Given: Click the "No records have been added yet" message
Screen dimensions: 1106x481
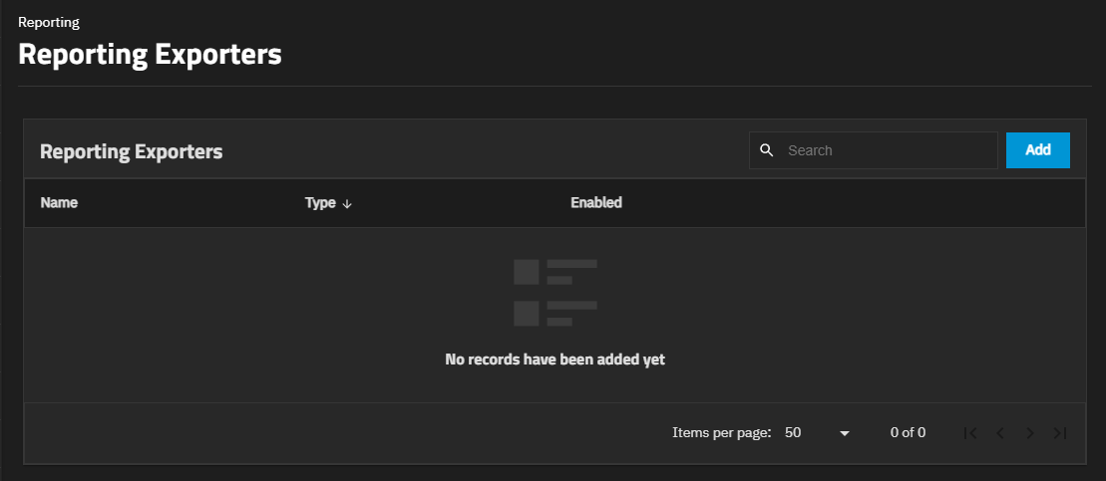Looking at the screenshot, I should 554,360.
